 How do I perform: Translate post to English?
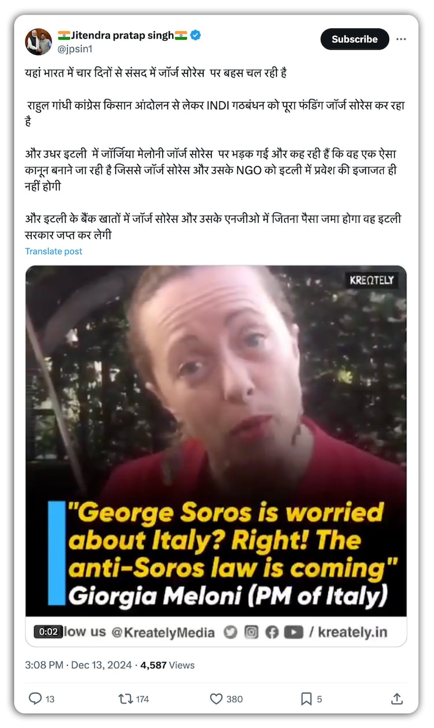54,251
